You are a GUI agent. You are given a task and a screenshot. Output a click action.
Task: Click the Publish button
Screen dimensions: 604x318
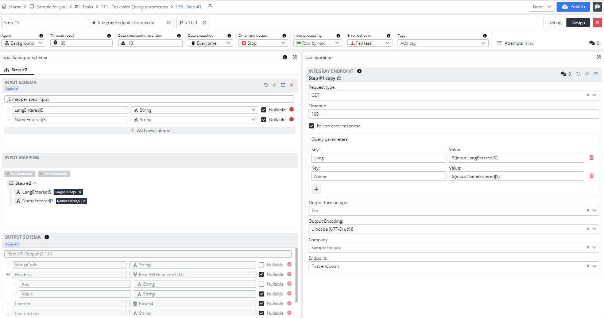click(x=573, y=7)
